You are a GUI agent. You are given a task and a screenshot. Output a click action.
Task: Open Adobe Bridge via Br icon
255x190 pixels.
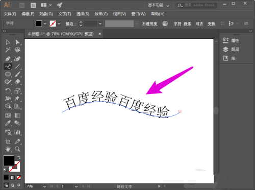tap(22, 6)
